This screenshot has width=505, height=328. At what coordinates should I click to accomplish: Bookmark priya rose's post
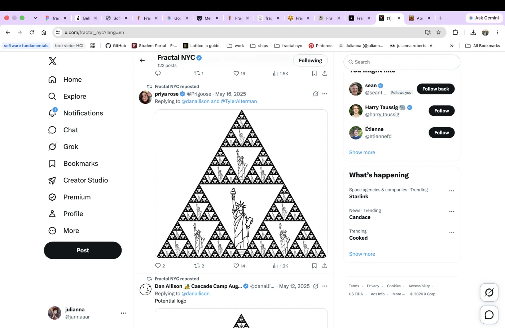pyautogui.click(x=314, y=266)
